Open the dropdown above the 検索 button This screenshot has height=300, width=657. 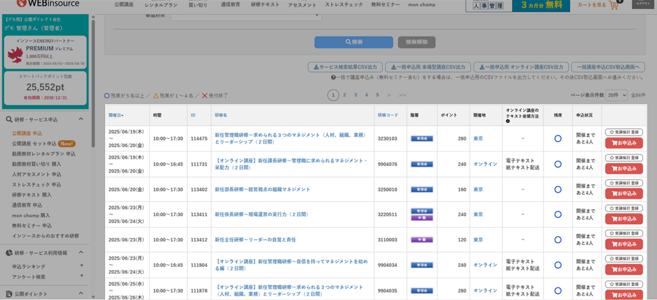click(246, 16)
